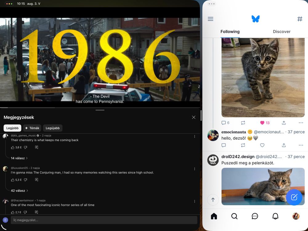Click the comments panel scrollbar
The height and width of the screenshot is (231, 308).
coord(201,115)
